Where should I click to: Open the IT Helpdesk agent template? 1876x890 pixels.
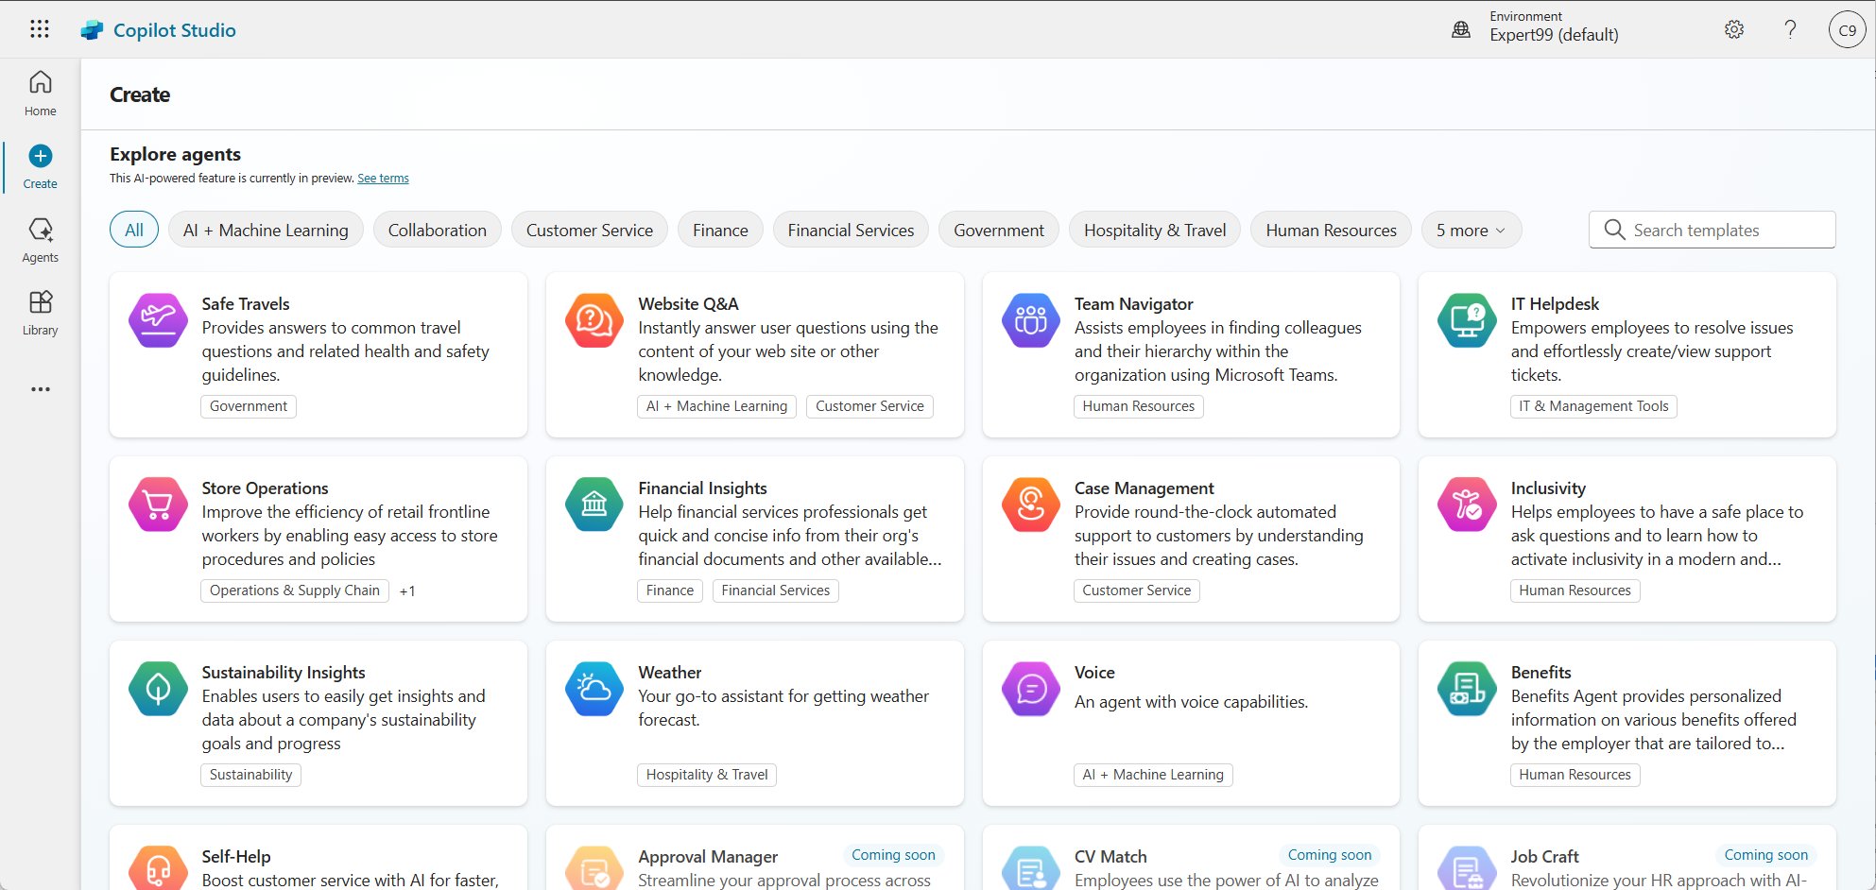coord(1626,354)
